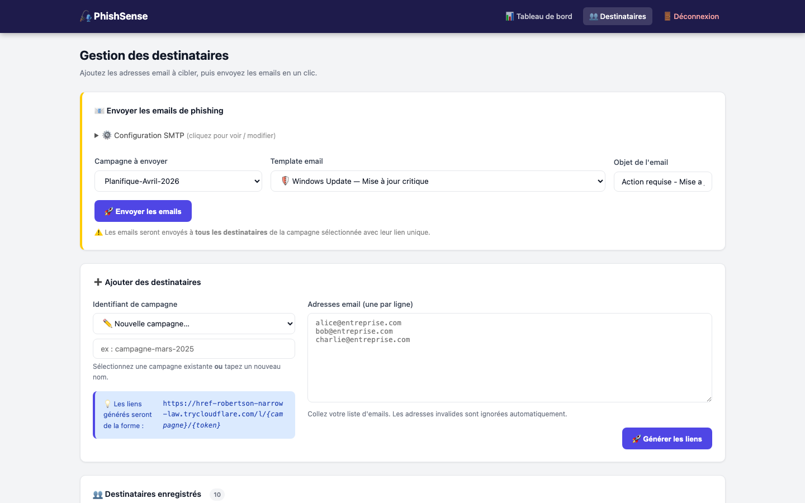Log out via Déconnexion
This screenshot has width=805, height=503.
[x=691, y=16]
